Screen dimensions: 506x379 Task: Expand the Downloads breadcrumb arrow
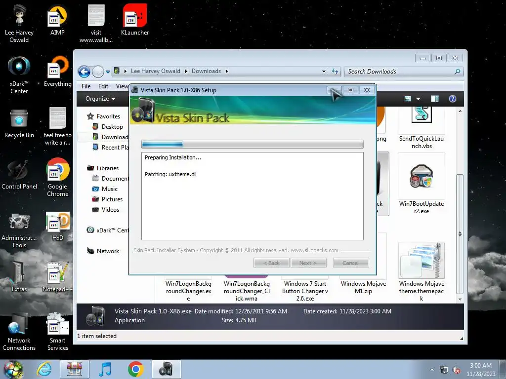[x=226, y=71]
